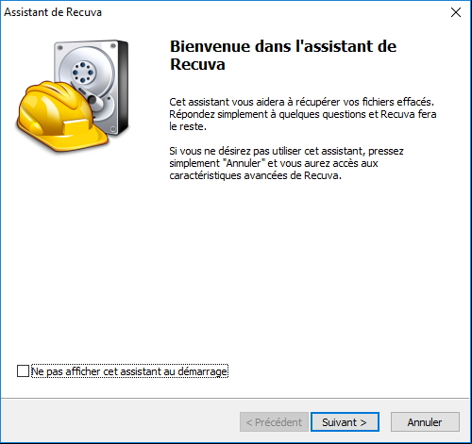Click the hard drive platter spindle hub
472x444 pixels.
83,73
